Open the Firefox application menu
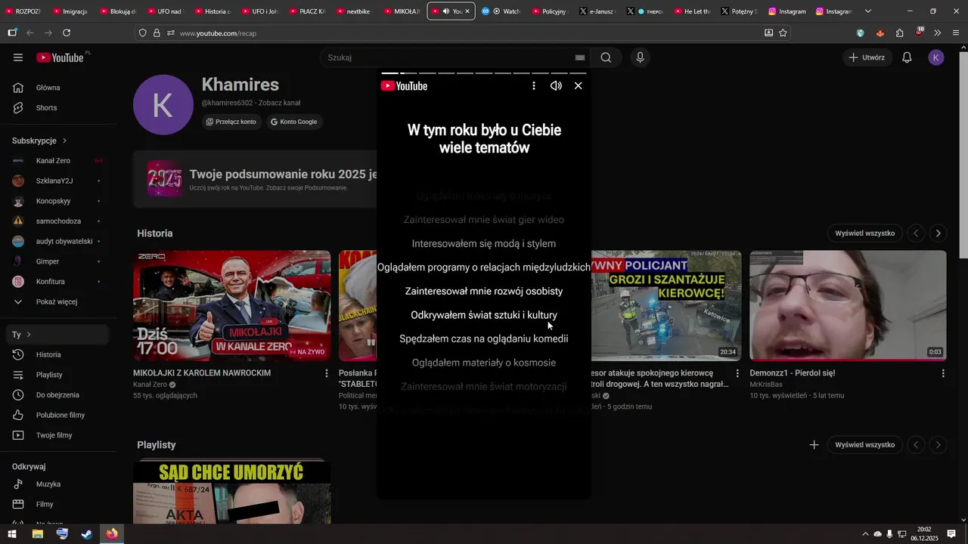 (x=956, y=33)
